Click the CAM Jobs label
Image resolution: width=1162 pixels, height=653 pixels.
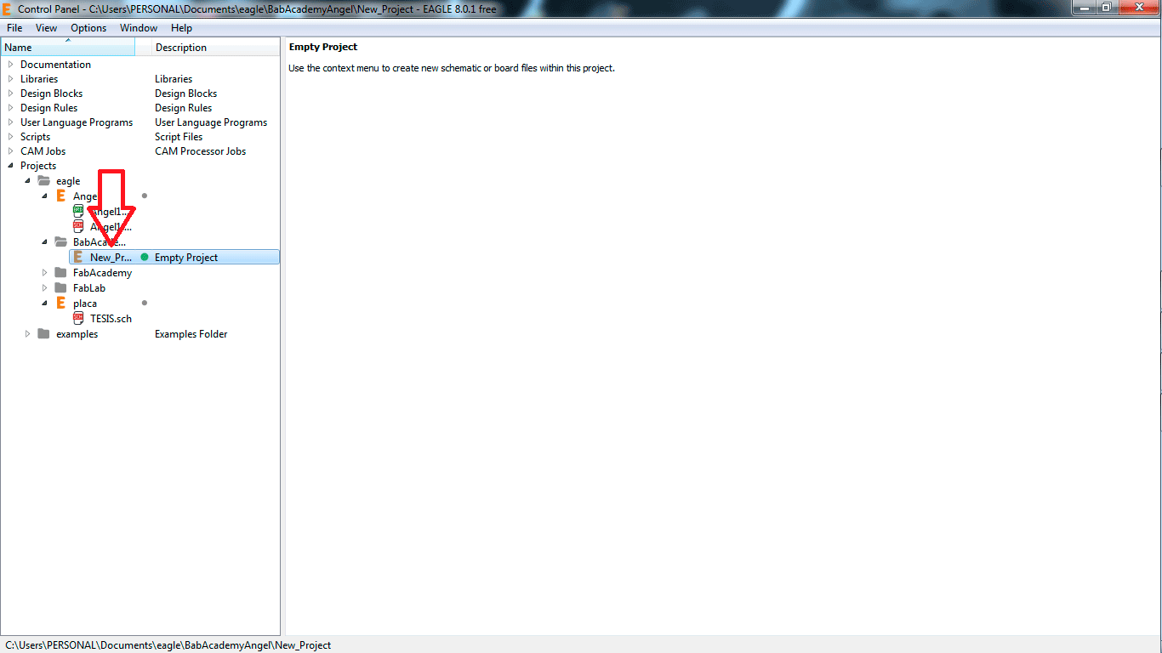click(x=43, y=151)
